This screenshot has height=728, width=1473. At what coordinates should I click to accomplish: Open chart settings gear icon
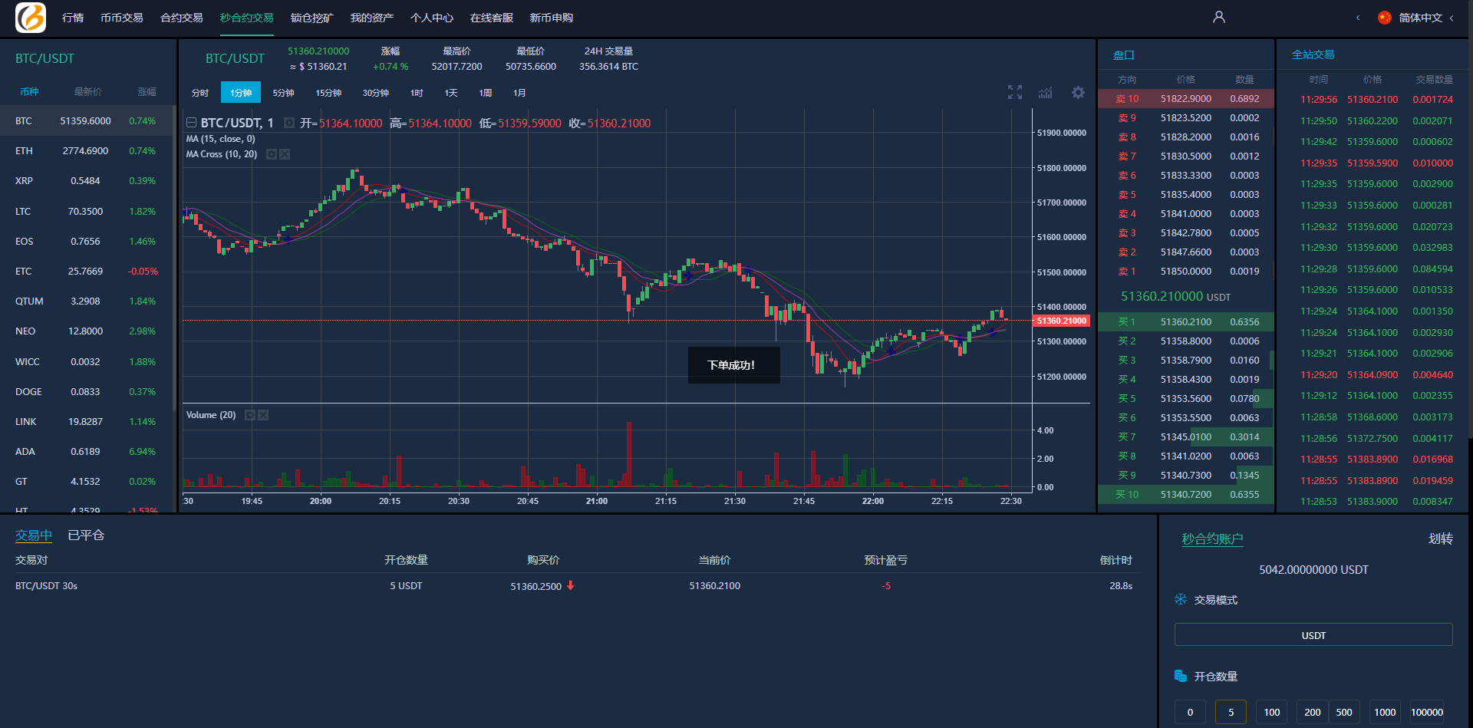tap(1078, 93)
